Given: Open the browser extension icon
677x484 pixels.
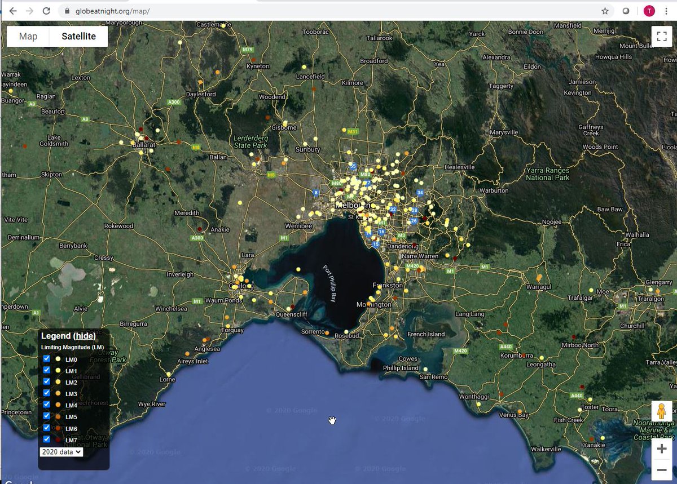Looking at the screenshot, I should [x=626, y=11].
